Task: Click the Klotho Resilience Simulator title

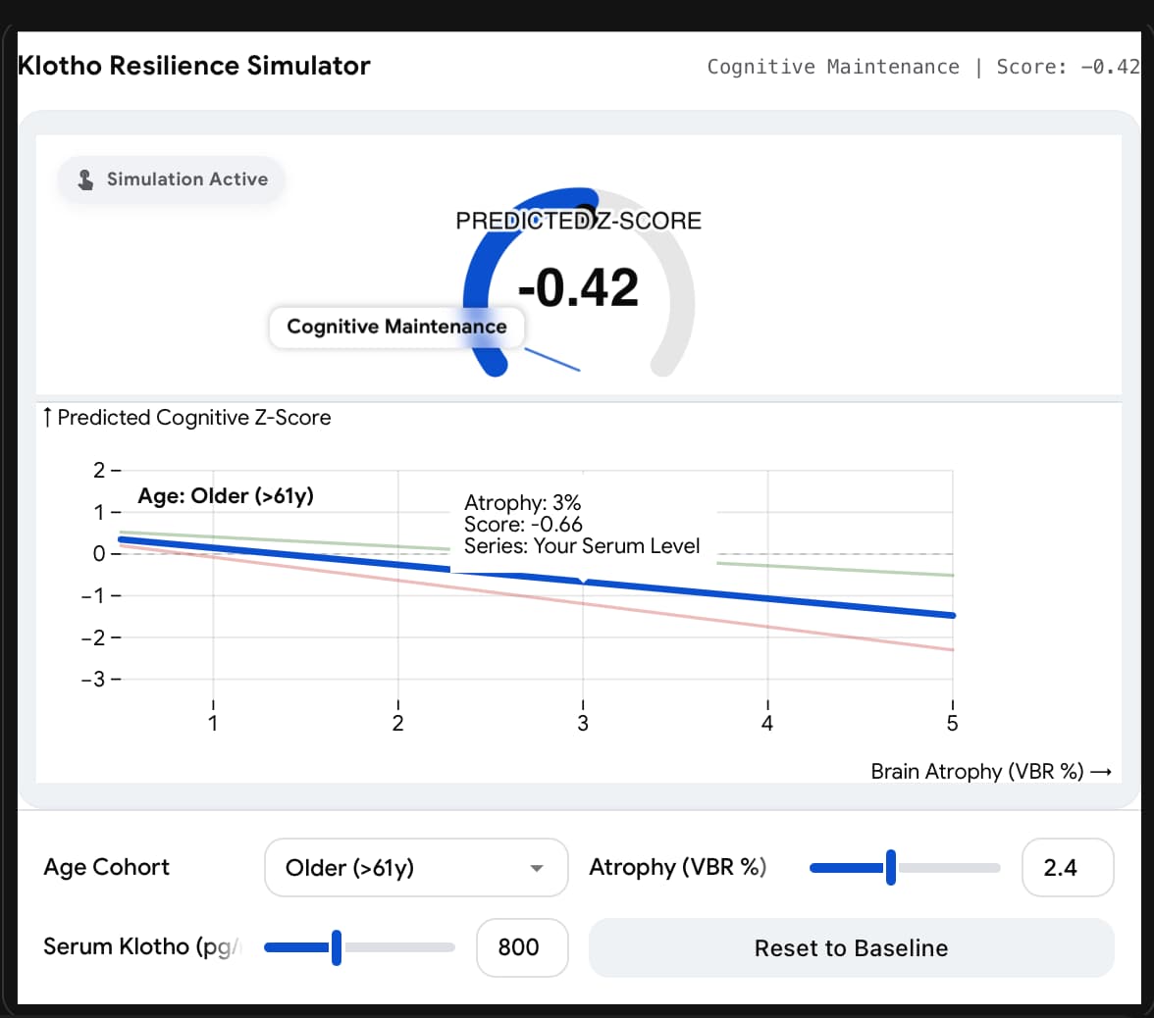Action: pos(194,67)
